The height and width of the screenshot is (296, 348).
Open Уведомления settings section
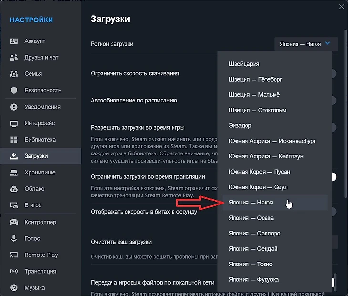coord(41,107)
